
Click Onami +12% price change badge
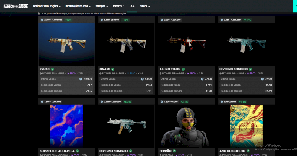[x=125, y=20]
